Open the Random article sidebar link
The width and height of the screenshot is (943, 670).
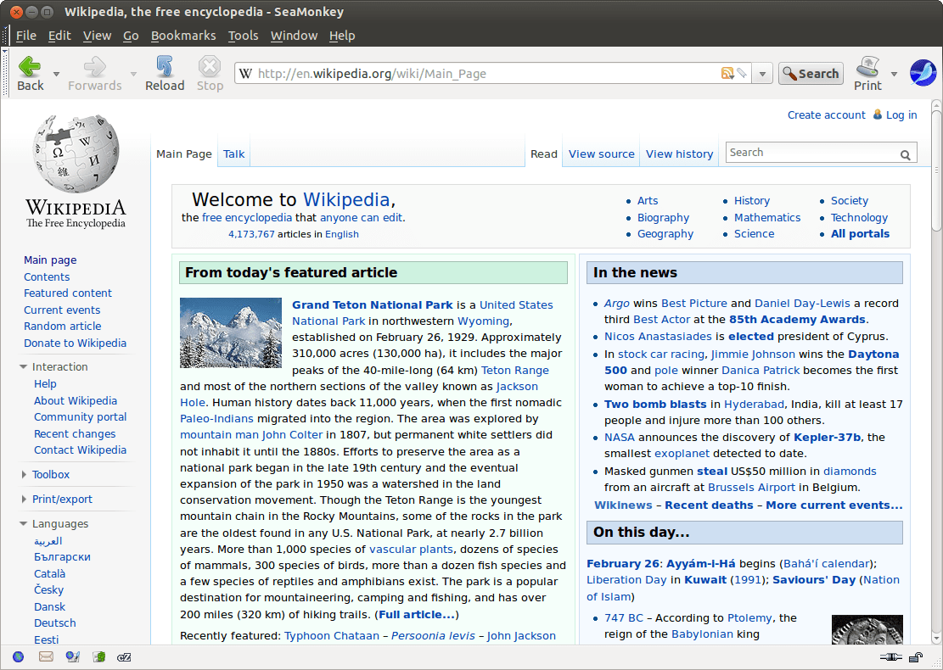63,327
